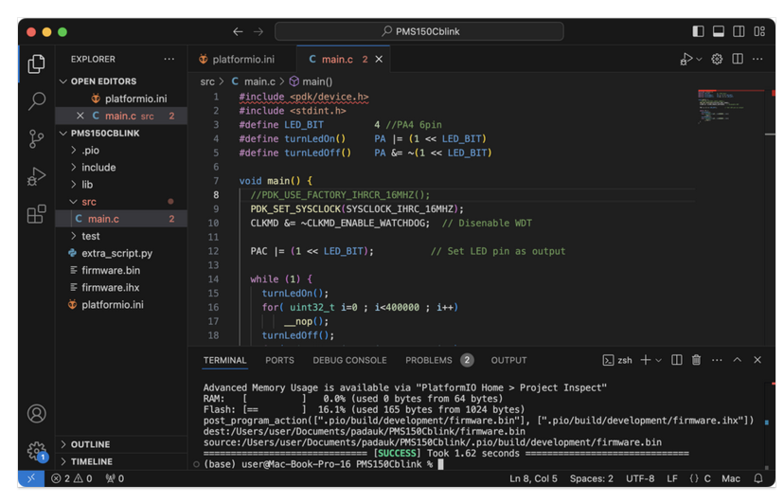Click the UTF-8 encoding in status bar
Viewport: 784px width, 503px height.
(639, 478)
